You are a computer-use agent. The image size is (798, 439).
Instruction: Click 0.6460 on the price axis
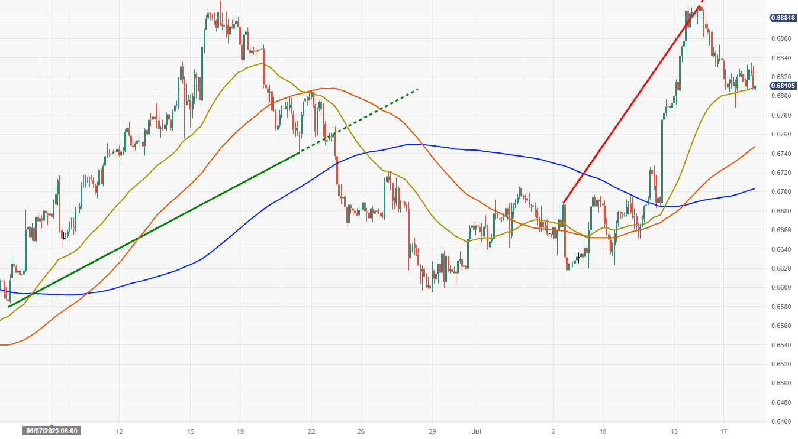click(x=781, y=421)
